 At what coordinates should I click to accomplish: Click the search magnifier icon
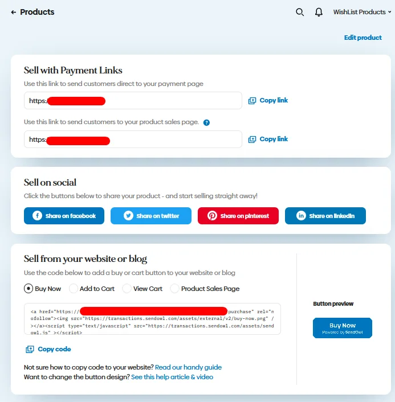click(x=300, y=12)
